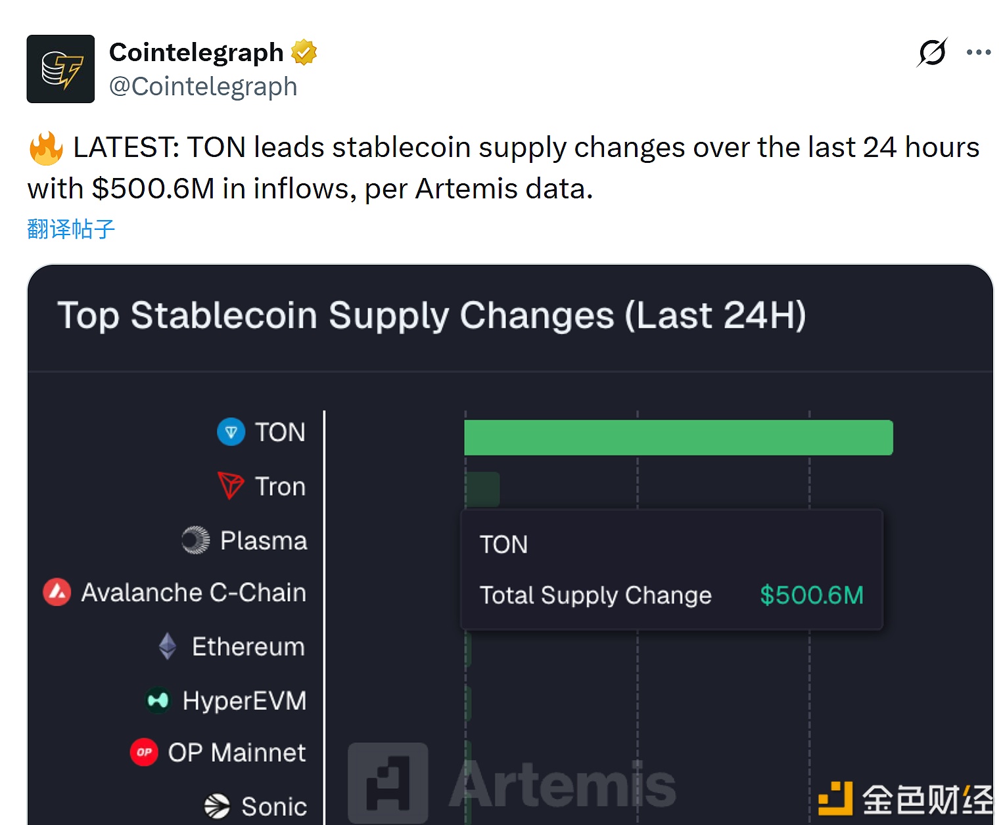Click the $500.6M tooltip value
1003x825 pixels.
pos(811,595)
